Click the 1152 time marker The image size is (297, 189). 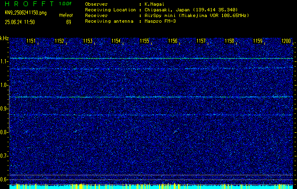click(59, 41)
